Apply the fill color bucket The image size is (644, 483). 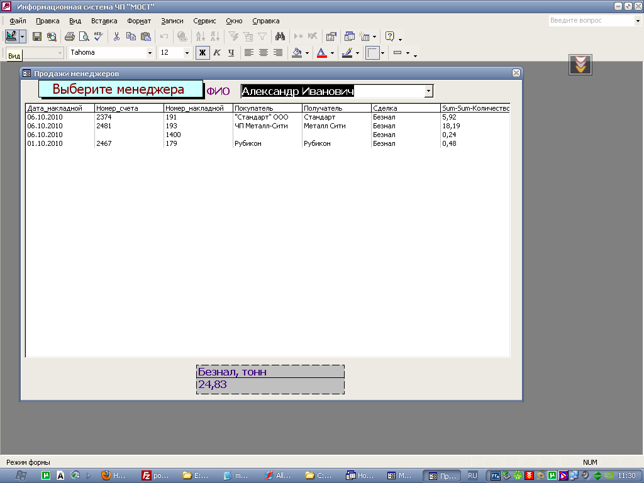click(297, 53)
